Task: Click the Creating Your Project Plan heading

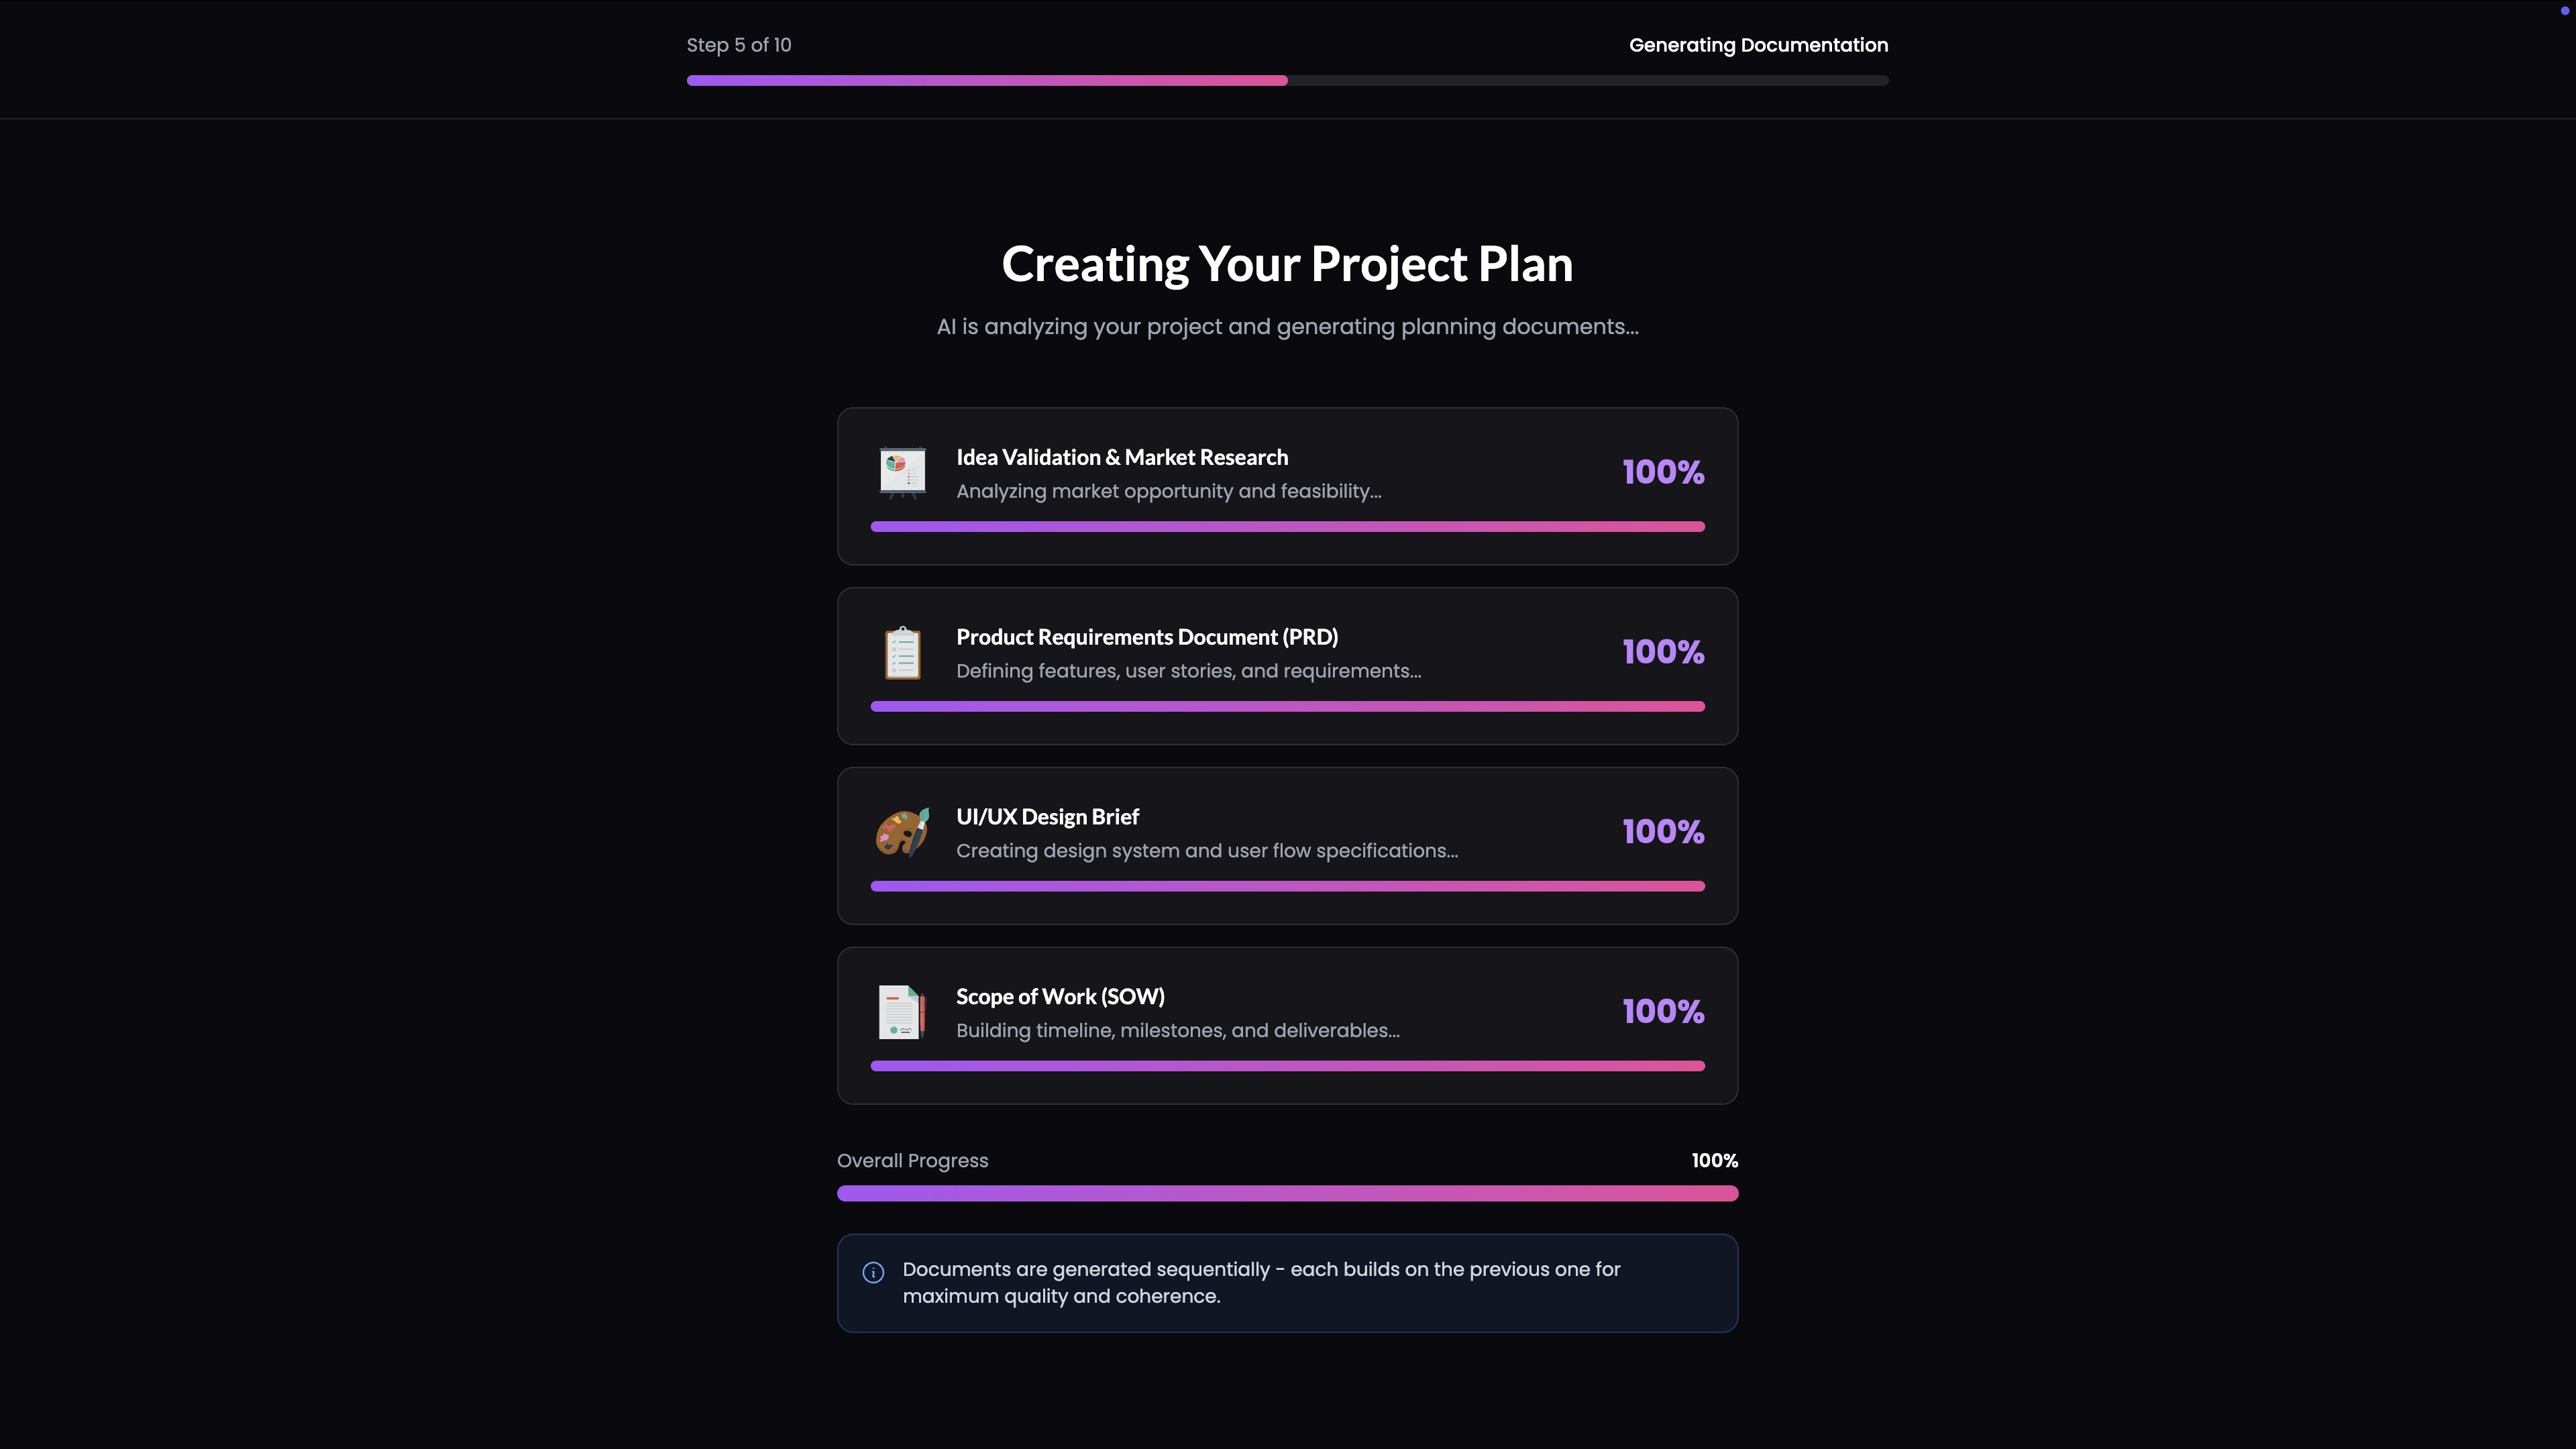Action: tap(1287, 264)
